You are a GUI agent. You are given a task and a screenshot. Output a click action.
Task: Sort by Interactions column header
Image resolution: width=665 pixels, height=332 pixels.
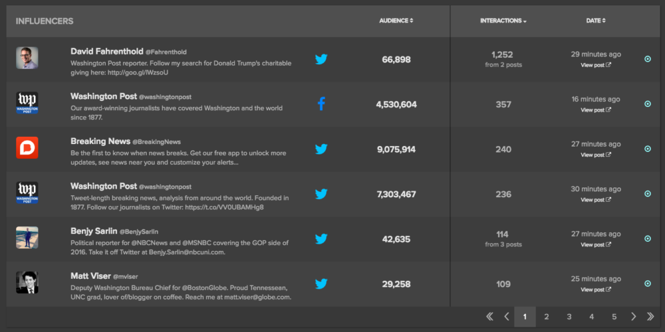pyautogui.click(x=503, y=21)
